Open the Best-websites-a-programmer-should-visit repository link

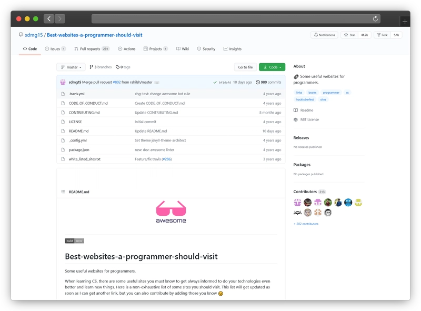[95, 35]
